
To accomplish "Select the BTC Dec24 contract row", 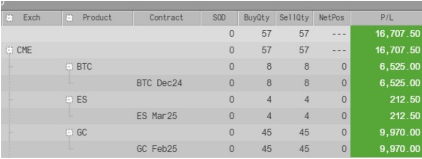I will pyautogui.click(x=211, y=83).
